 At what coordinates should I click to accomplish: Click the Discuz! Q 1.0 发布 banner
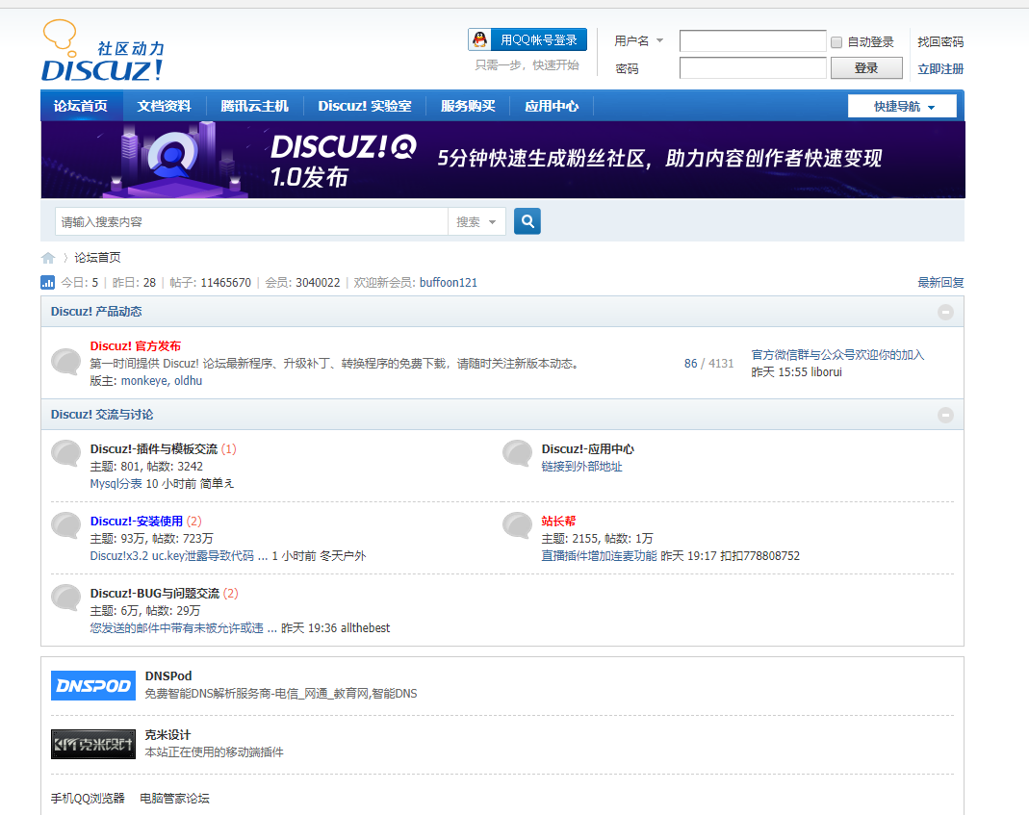[502, 160]
